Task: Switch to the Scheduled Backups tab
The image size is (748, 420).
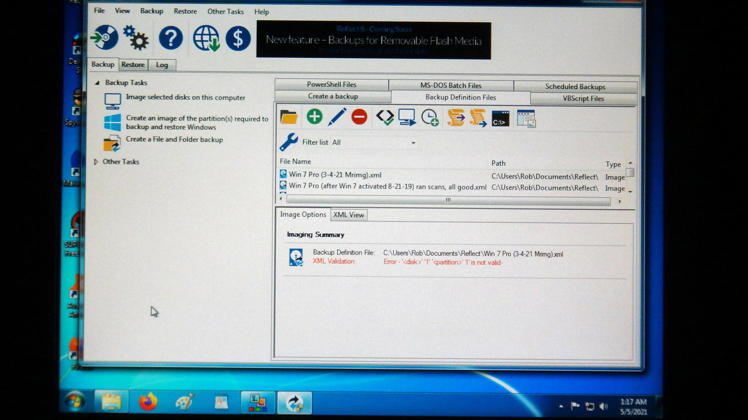Action: tap(576, 86)
